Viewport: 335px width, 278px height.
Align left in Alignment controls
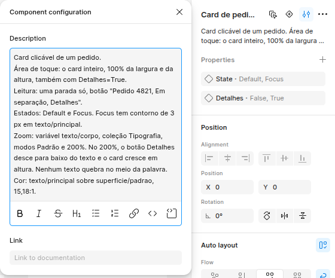click(x=209, y=158)
